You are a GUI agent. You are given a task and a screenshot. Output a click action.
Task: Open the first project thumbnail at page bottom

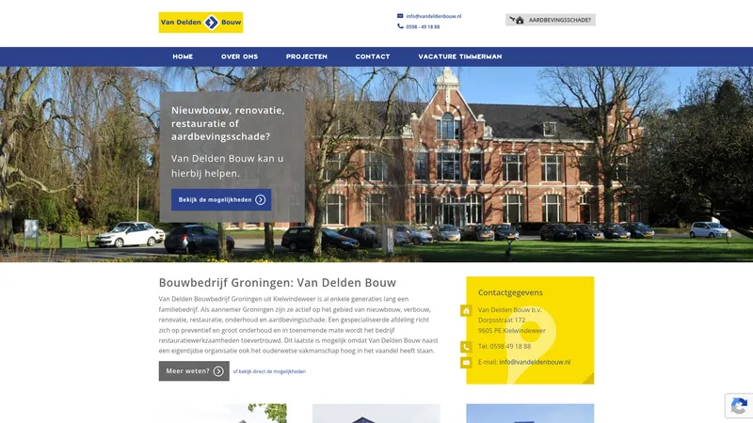point(223,414)
